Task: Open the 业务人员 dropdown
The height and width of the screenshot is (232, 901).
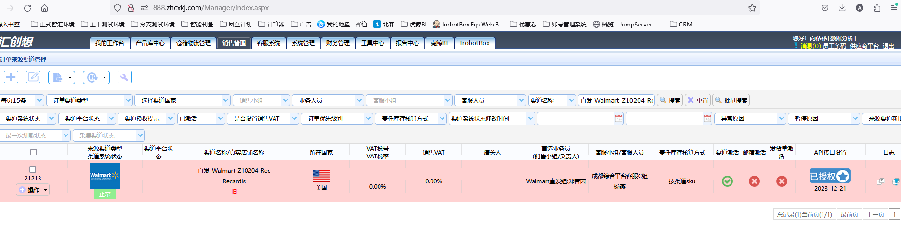Action: pos(327,100)
